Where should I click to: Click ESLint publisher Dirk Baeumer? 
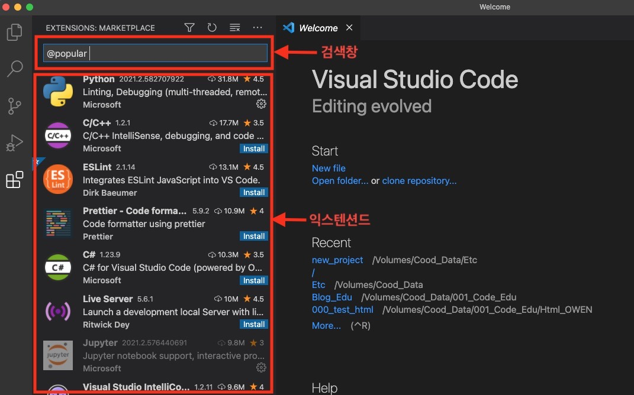[x=110, y=193]
